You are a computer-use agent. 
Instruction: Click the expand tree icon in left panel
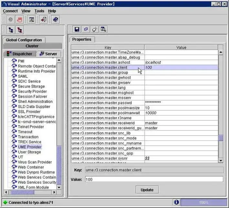[11, 30]
